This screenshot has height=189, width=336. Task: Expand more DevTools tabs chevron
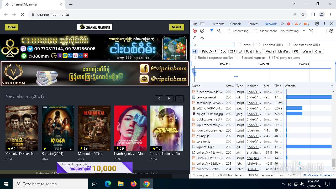click(282, 24)
